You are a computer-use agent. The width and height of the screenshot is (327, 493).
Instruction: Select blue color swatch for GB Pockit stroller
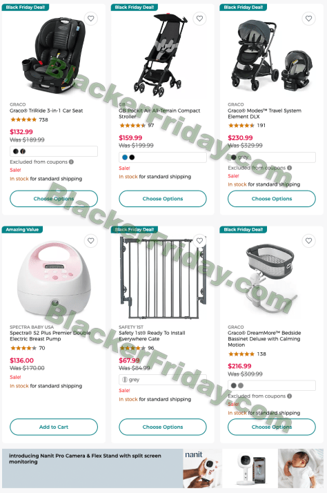click(125, 157)
